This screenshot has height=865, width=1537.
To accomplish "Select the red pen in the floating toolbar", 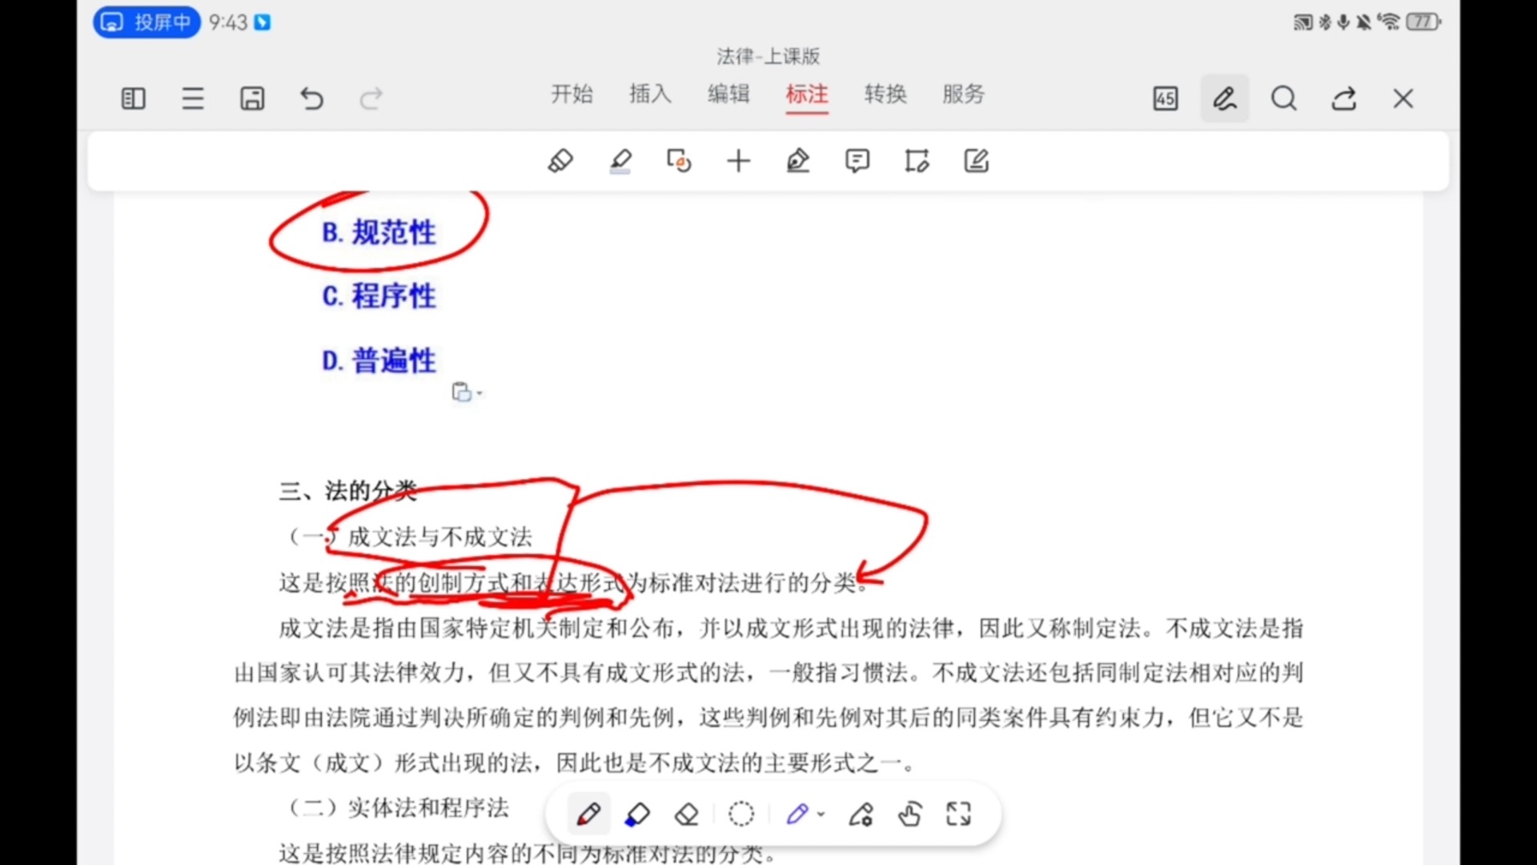I will (588, 814).
